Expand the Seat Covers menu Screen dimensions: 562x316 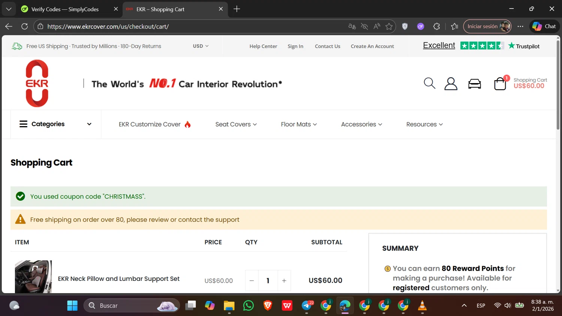[x=236, y=124]
